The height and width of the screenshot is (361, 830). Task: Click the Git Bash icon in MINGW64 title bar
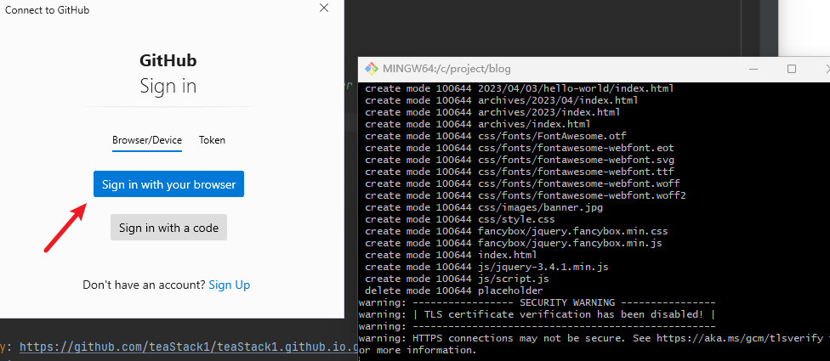[x=372, y=69]
